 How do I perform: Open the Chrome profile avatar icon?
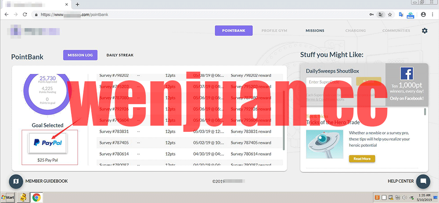[x=423, y=14]
